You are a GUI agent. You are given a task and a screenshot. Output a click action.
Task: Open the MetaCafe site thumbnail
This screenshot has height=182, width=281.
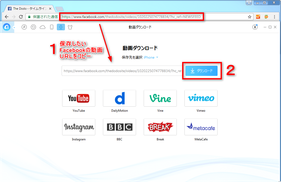pyautogui.click(x=201, y=127)
